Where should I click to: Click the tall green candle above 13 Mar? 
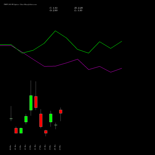31,103
